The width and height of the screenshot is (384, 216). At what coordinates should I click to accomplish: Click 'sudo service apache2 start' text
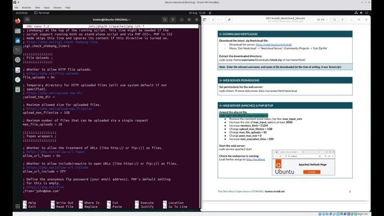(235, 149)
